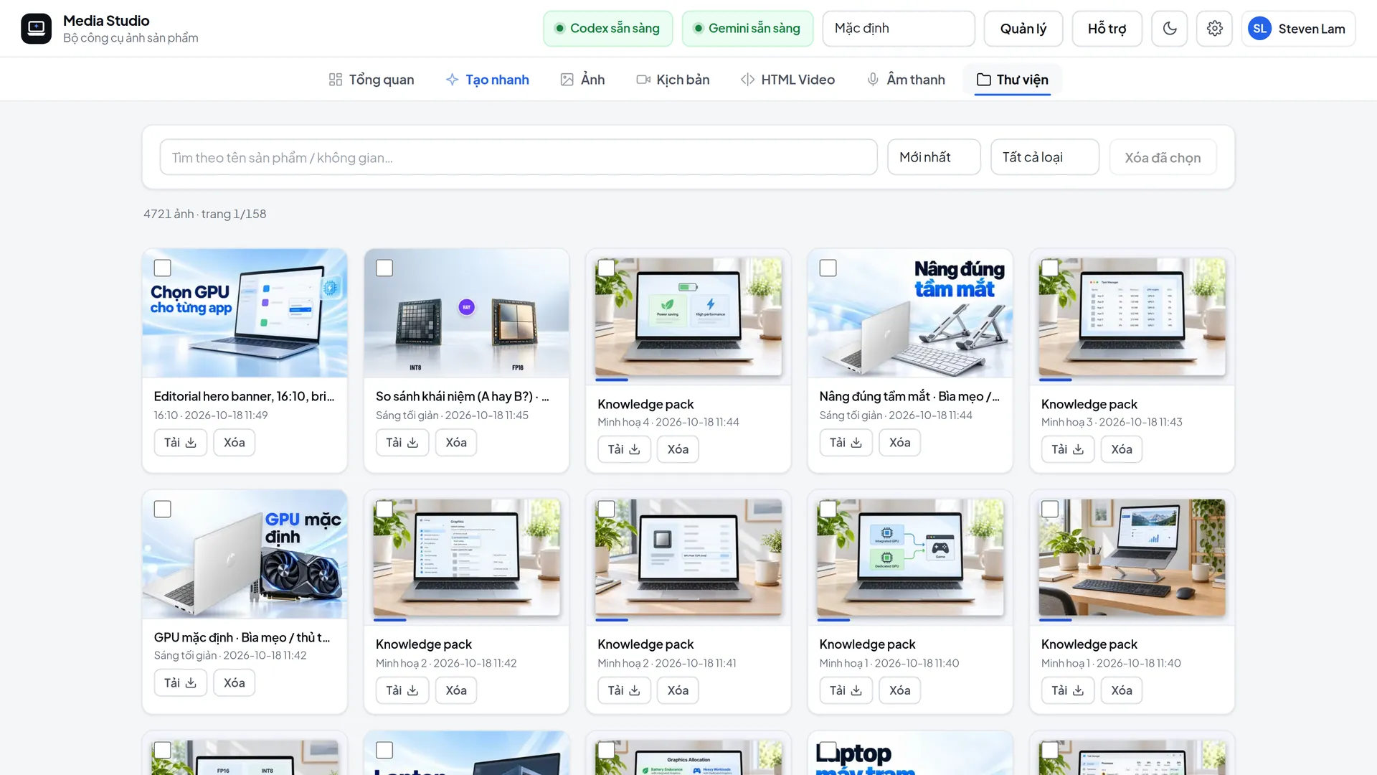Open the Mặc định dropdown
1377x775 pixels.
(x=899, y=29)
